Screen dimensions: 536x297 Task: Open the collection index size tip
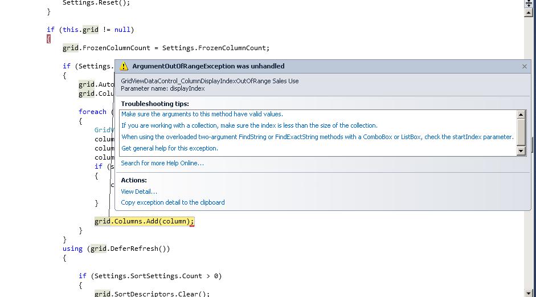tap(249, 125)
